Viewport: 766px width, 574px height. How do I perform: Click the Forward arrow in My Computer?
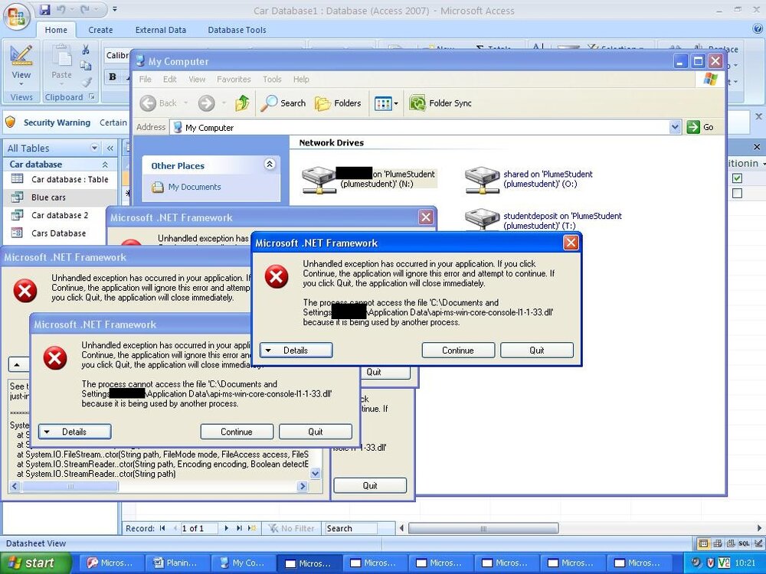(x=207, y=103)
